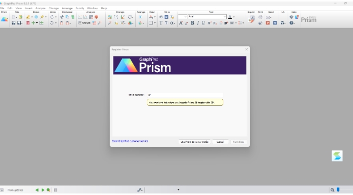Click the Send to PowerPoint icon

click(268, 23)
